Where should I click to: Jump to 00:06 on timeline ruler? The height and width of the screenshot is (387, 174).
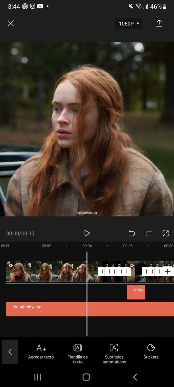tap(128, 246)
